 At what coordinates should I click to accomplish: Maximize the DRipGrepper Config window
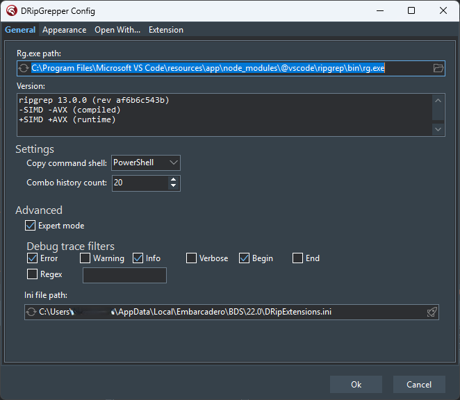[x=411, y=11]
